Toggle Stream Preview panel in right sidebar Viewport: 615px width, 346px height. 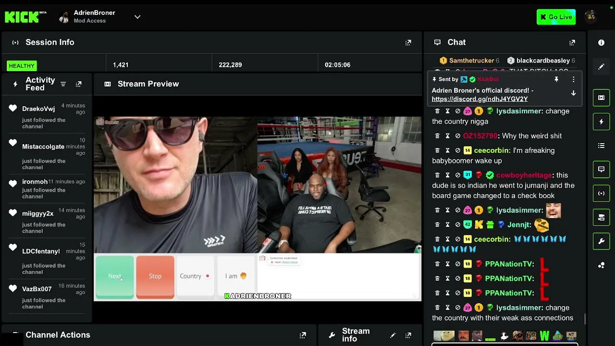[x=601, y=98]
